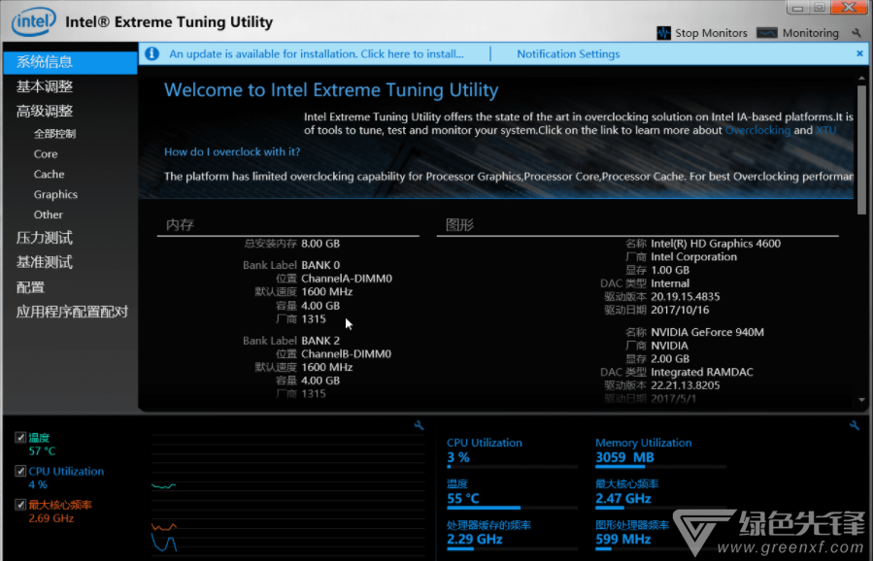Click the BANK 2 label
874x561 pixels.
[x=320, y=341]
